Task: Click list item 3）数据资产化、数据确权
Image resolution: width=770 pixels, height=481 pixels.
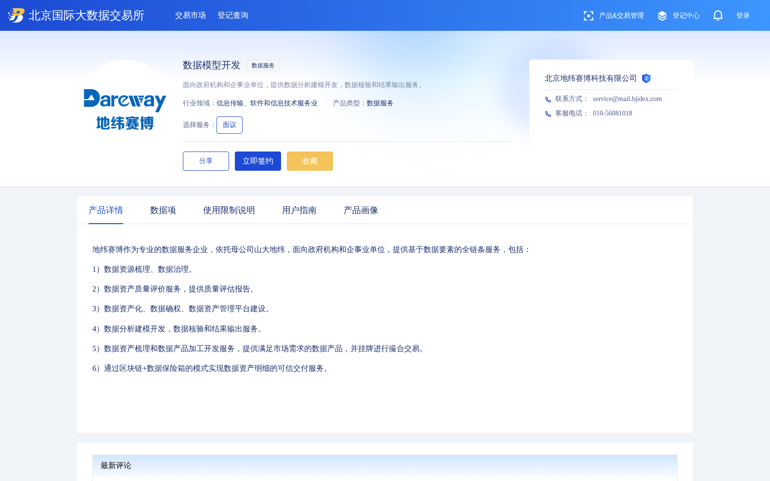Action: point(183,309)
